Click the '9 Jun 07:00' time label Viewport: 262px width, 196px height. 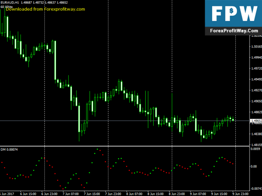click(198, 194)
